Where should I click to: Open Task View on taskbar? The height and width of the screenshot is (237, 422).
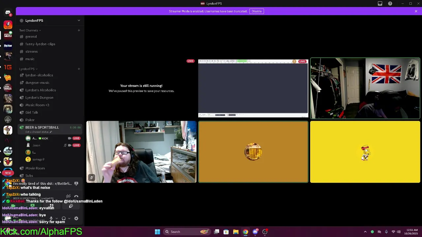pyautogui.click(x=217, y=232)
